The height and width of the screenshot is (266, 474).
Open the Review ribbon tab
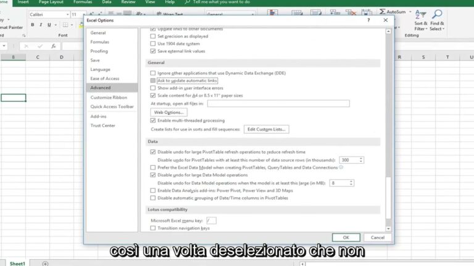128,2
